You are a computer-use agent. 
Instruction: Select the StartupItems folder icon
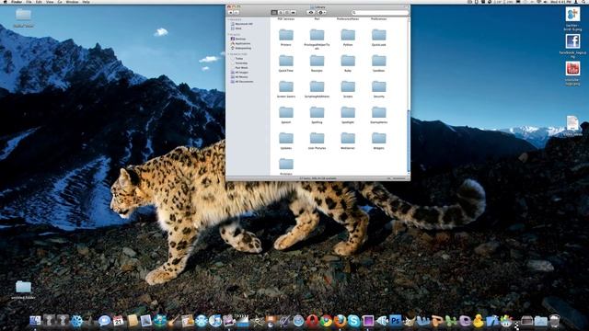pyautogui.click(x=378, y=113)
